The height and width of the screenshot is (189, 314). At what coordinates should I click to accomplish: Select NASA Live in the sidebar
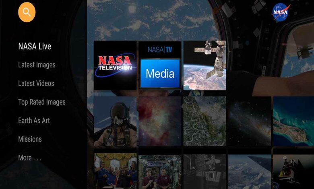35,46
